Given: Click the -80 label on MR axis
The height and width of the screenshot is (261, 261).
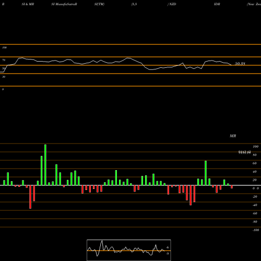Looking at the screenshot, I should coord(255,222).
